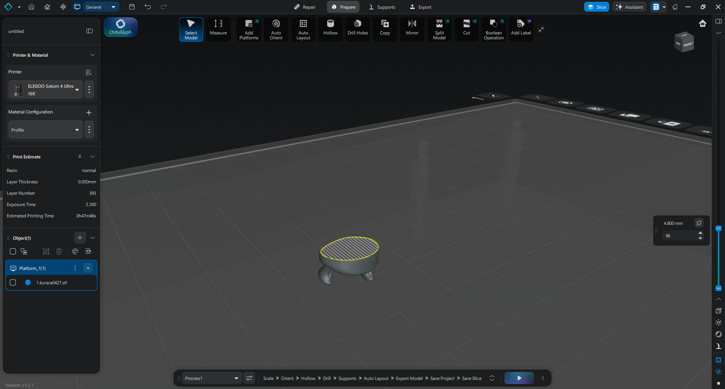Collapse the Object(1) section

pos(92,238)
